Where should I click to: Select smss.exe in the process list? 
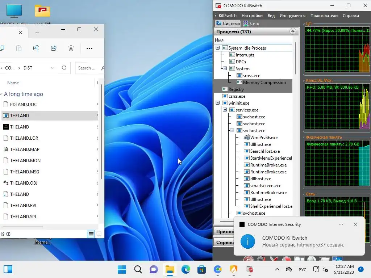[x=249, y=76]
